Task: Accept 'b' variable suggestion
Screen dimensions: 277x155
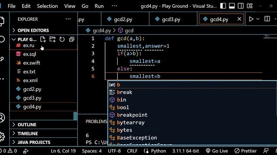Action: click(192, 85)
